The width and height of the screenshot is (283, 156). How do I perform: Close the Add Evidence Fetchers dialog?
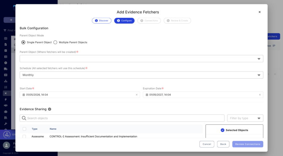pos(259,12)
